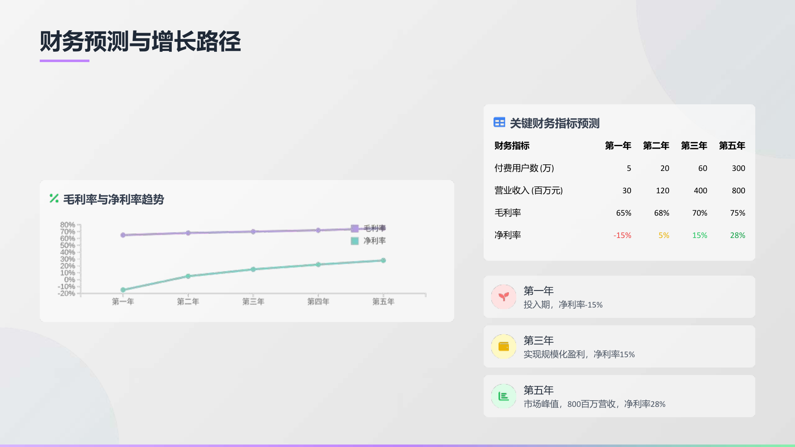Select the 第三年 gross margin data point
The width and height of the screenshot is (795, 447).
[x=253, y=232]
